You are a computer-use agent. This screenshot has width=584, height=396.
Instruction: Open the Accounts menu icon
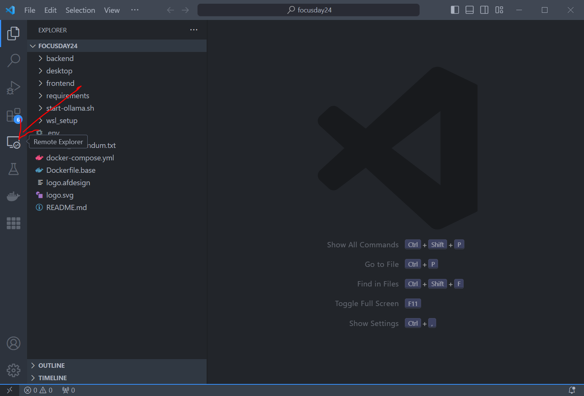14,343
